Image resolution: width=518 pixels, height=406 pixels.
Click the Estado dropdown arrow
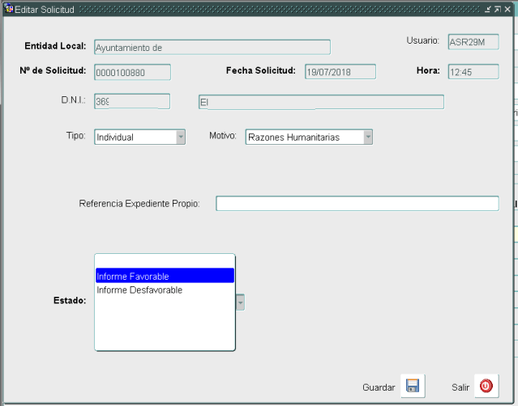tap(240, 302)
